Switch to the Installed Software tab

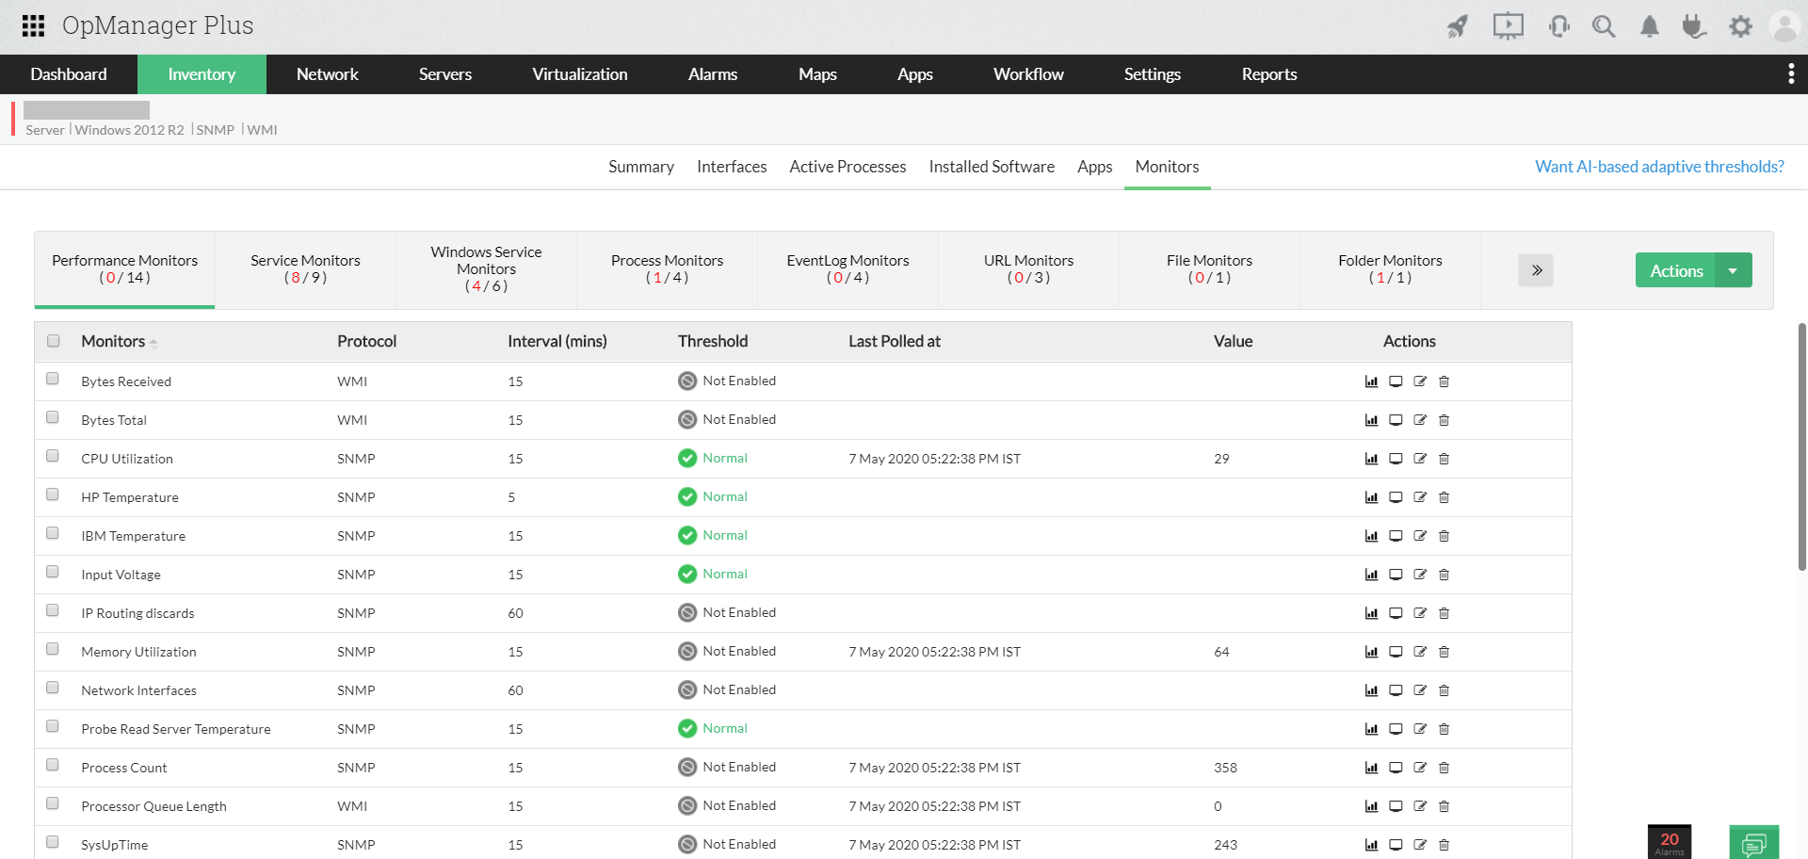coord(991,166)
